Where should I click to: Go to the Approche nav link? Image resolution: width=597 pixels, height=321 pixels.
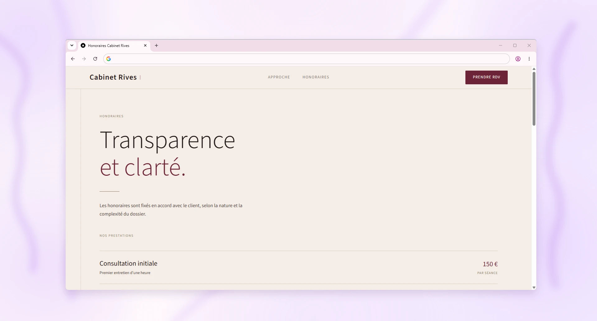279,77
